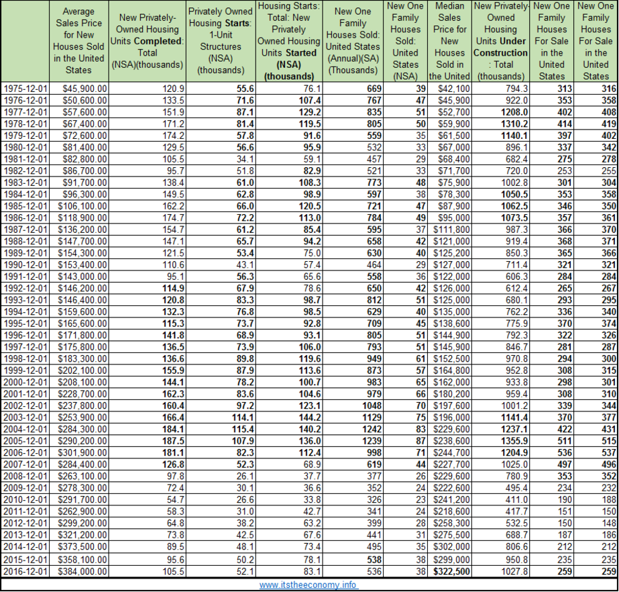619x592 pixels.
Task: Select the 2012-12-01 date cell
Action: [x=25, y=523]
